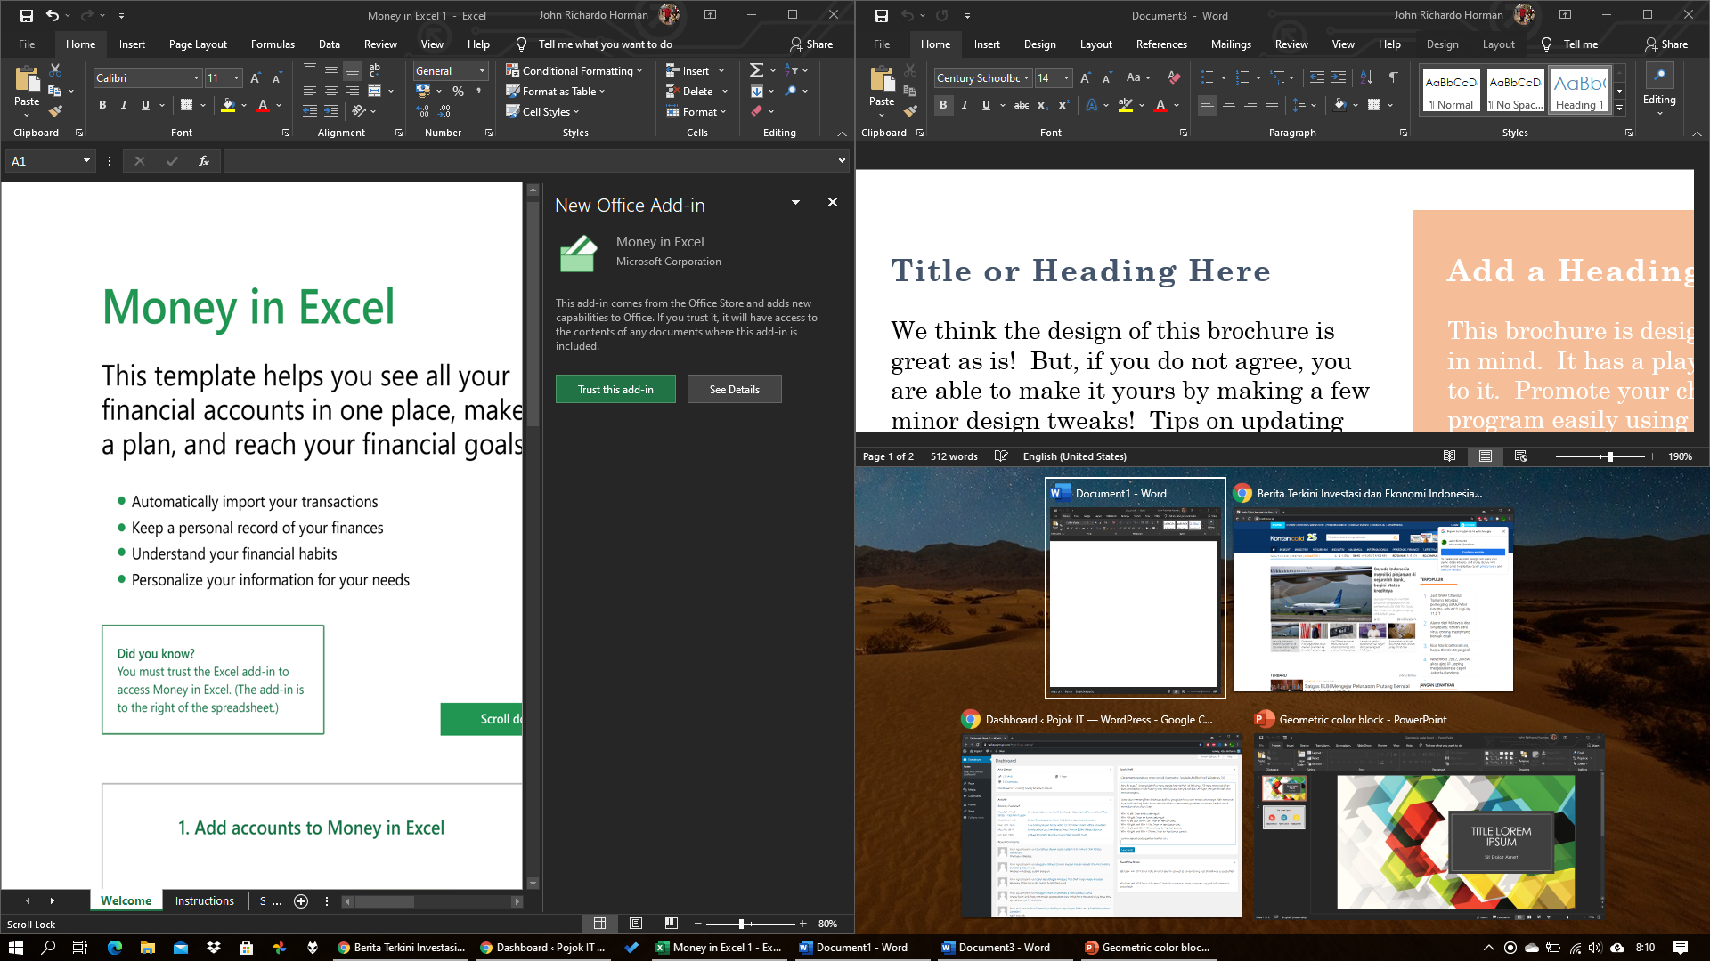
Task: Click Excel font color A icon
Action: (263, 105)
